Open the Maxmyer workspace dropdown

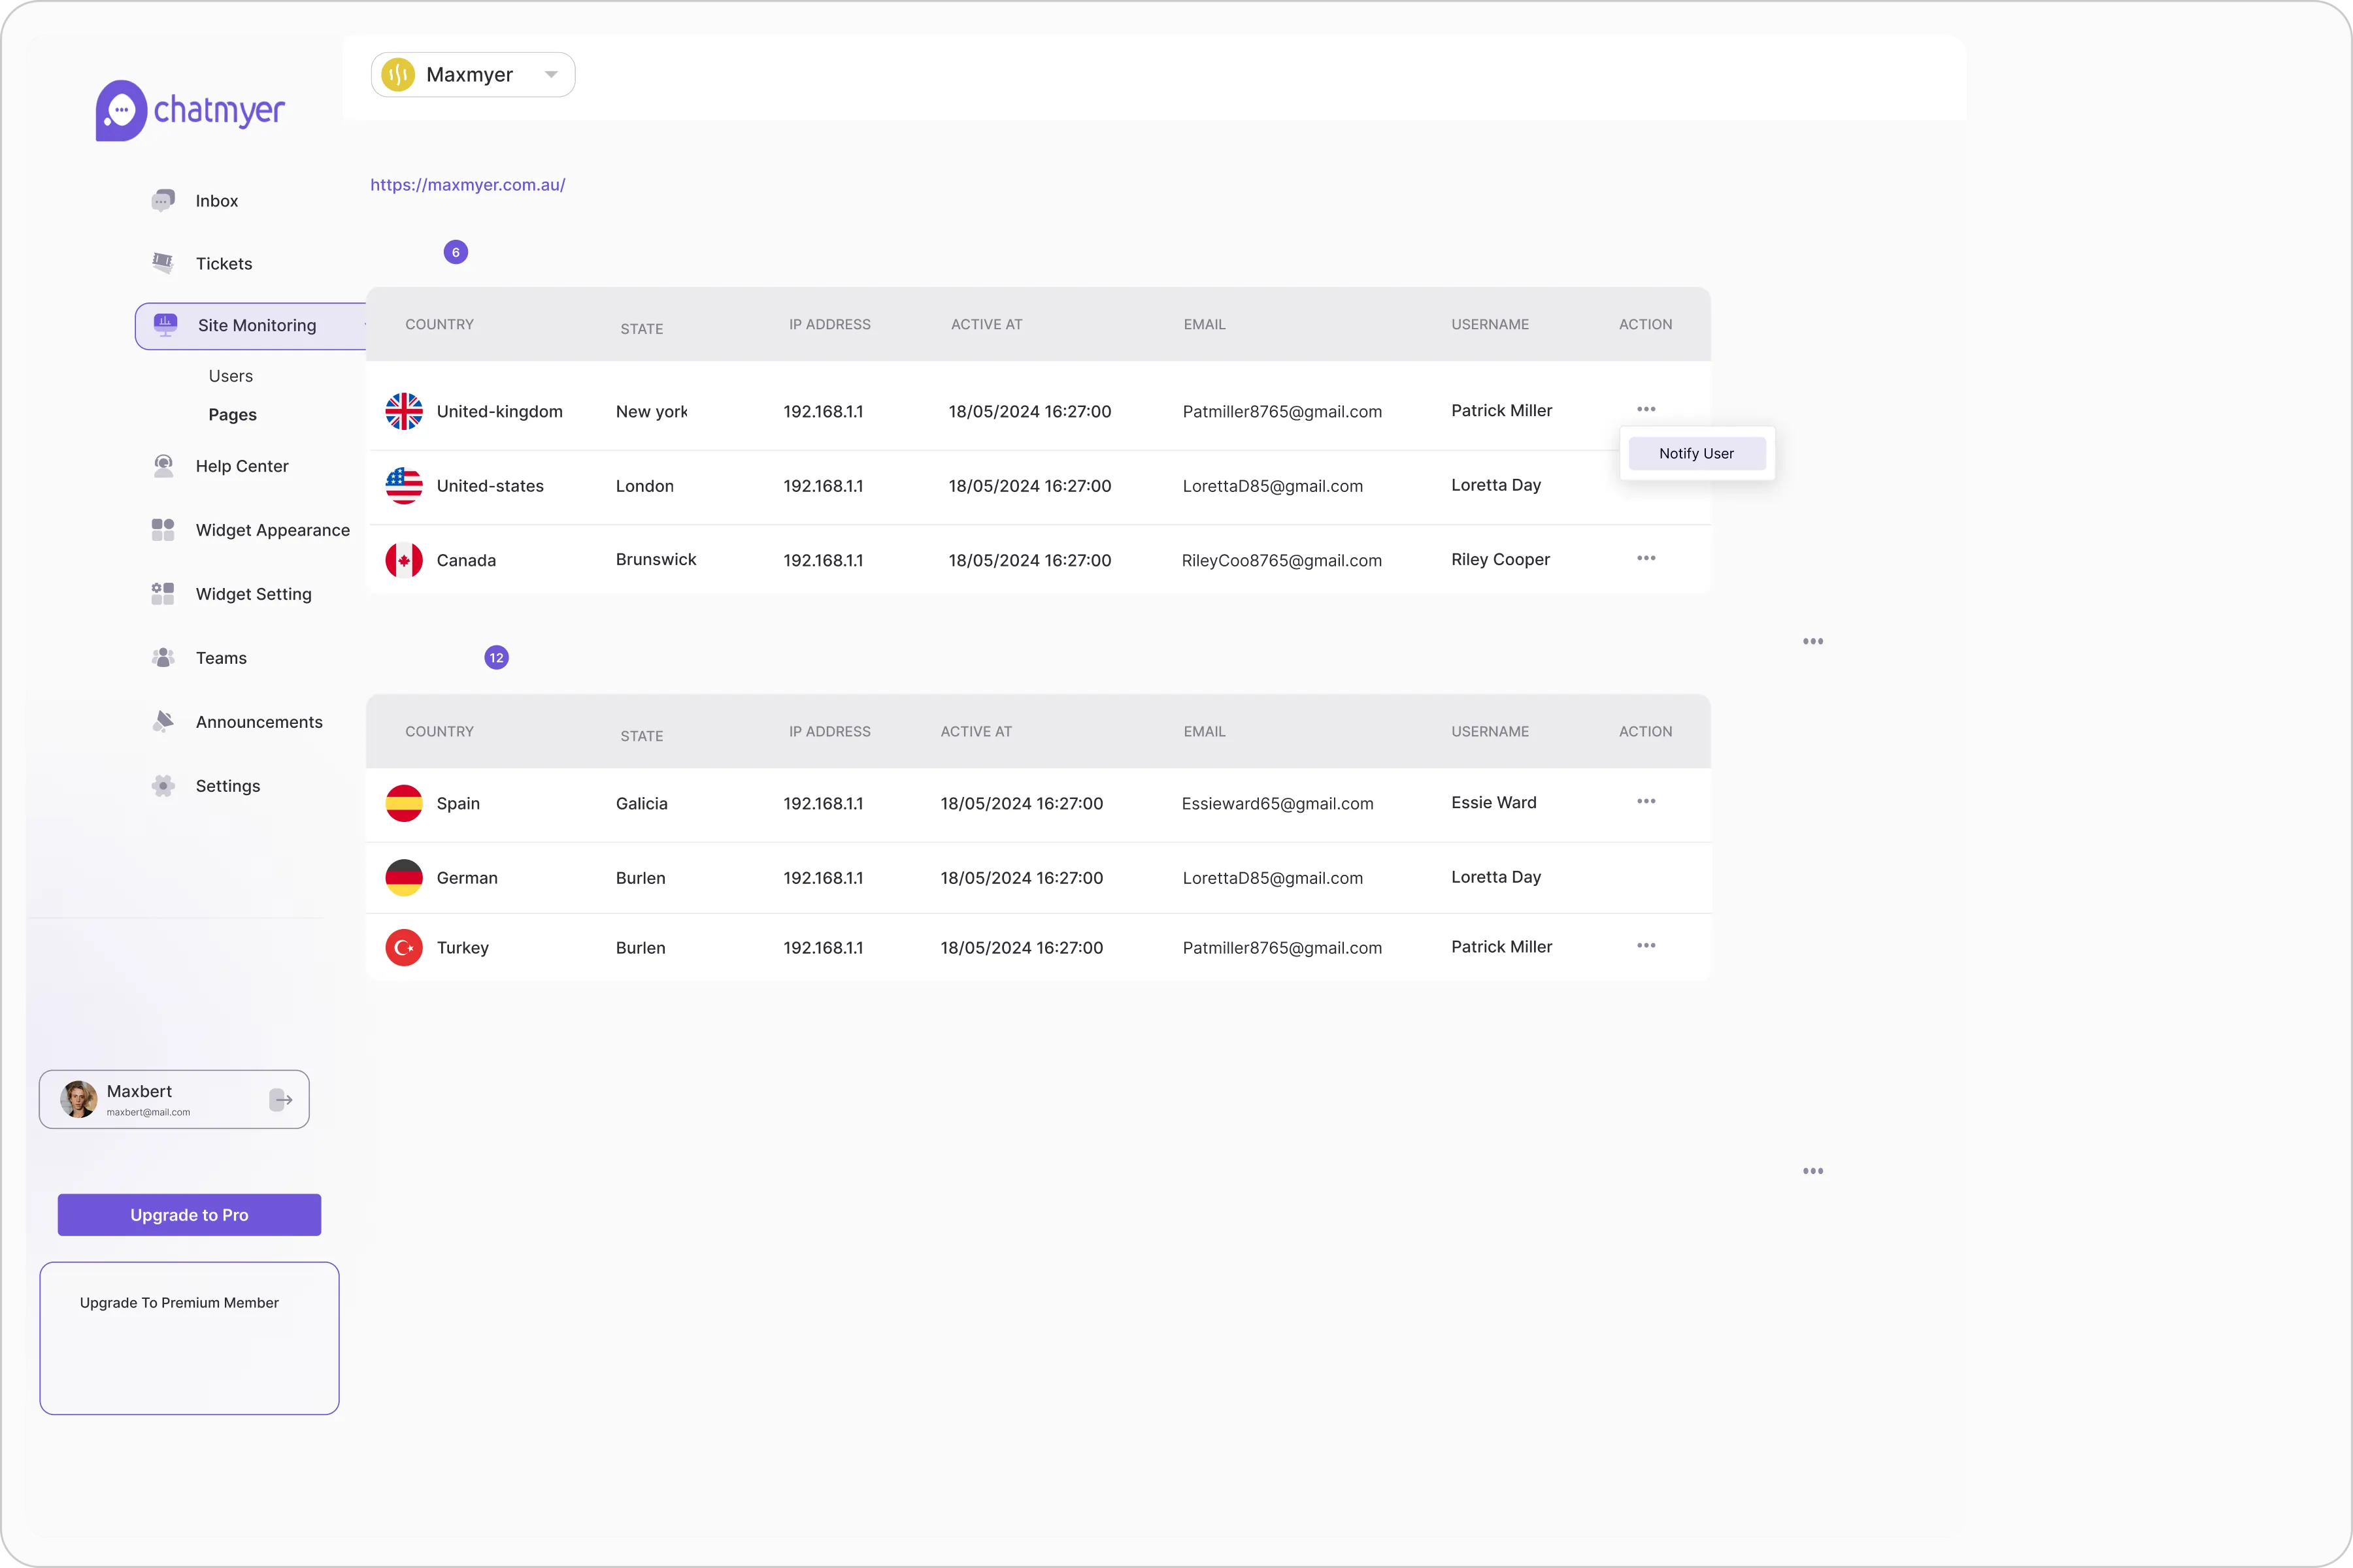[472, 75]
